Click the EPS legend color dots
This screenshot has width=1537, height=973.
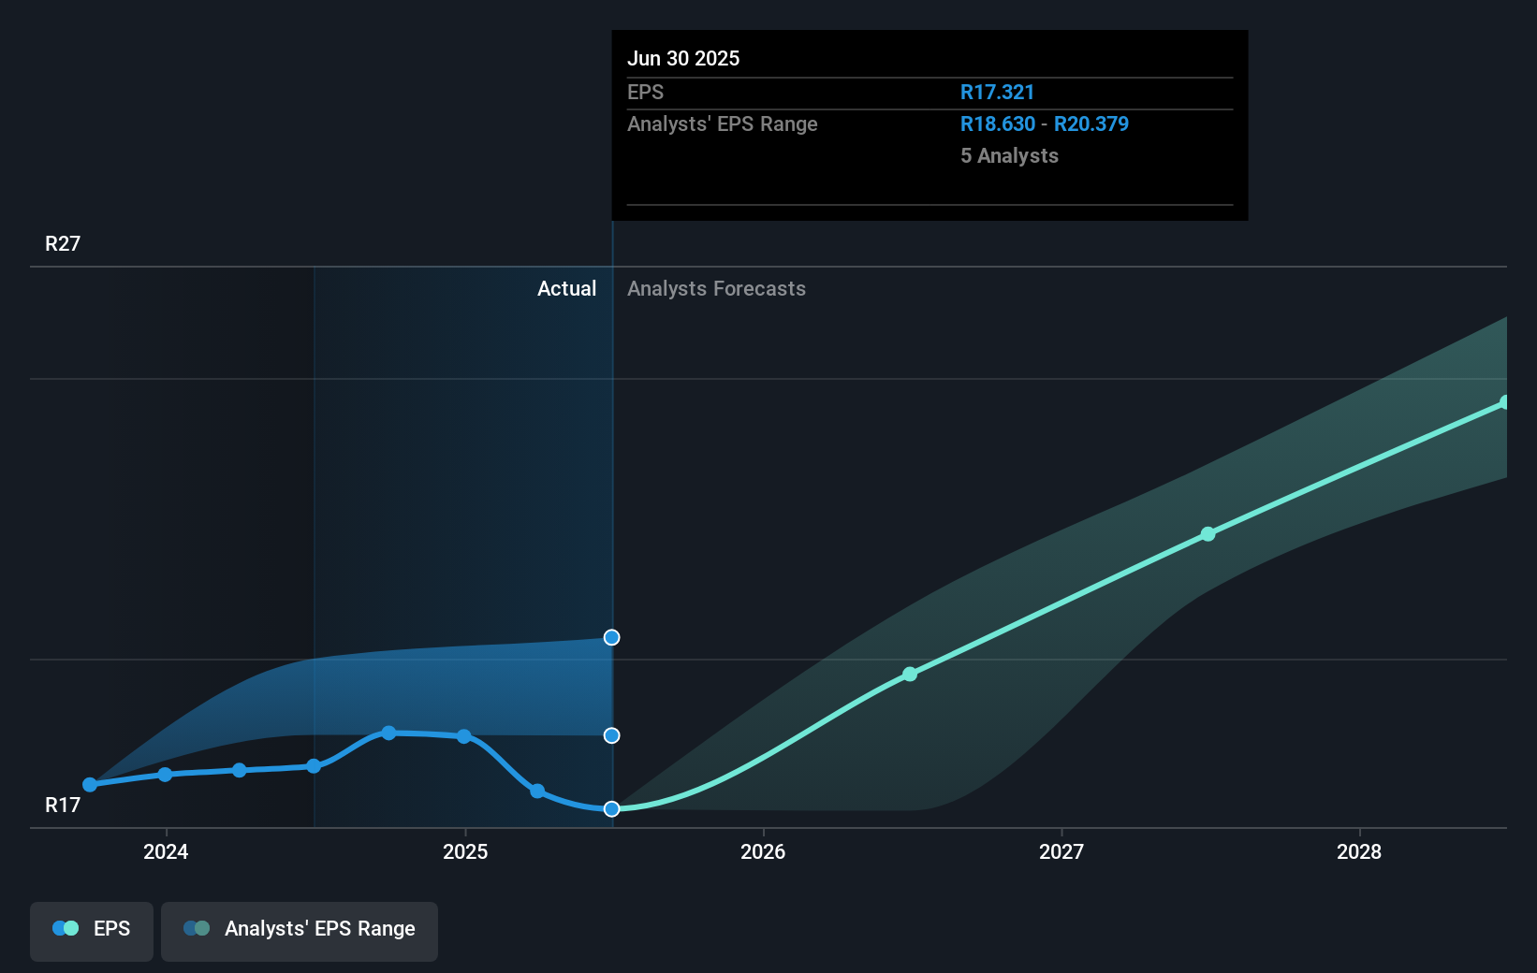[66, 928]
